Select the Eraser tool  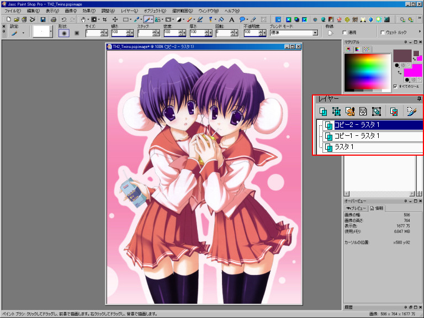189,19
